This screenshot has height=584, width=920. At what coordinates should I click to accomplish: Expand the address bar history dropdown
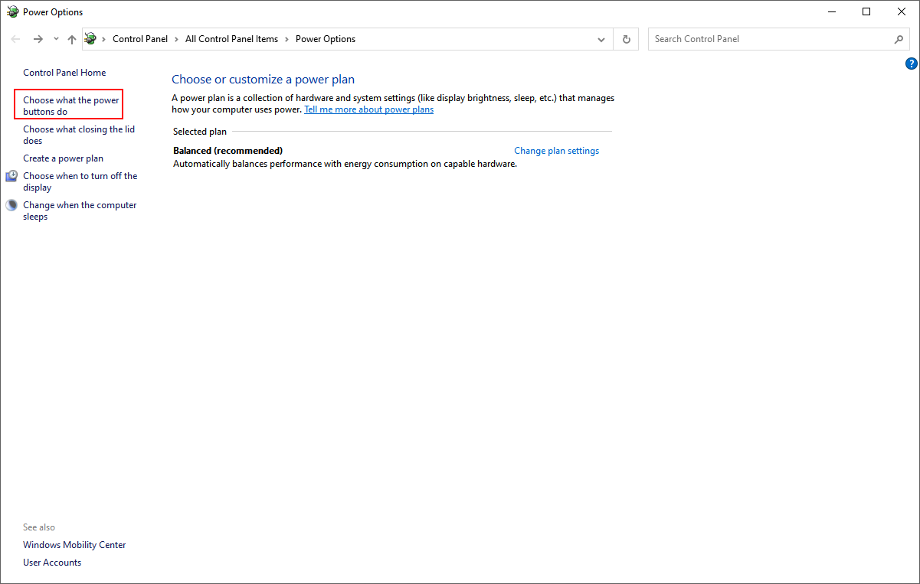point(601,39)
